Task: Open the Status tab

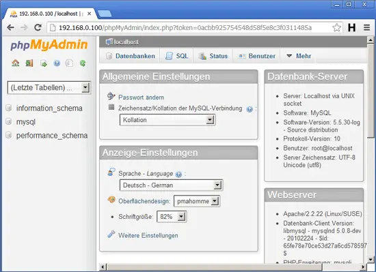Action: 213,56
